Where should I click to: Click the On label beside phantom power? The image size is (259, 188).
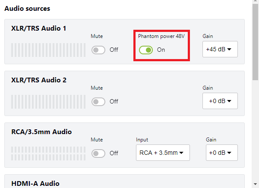(x=161, y=50)
